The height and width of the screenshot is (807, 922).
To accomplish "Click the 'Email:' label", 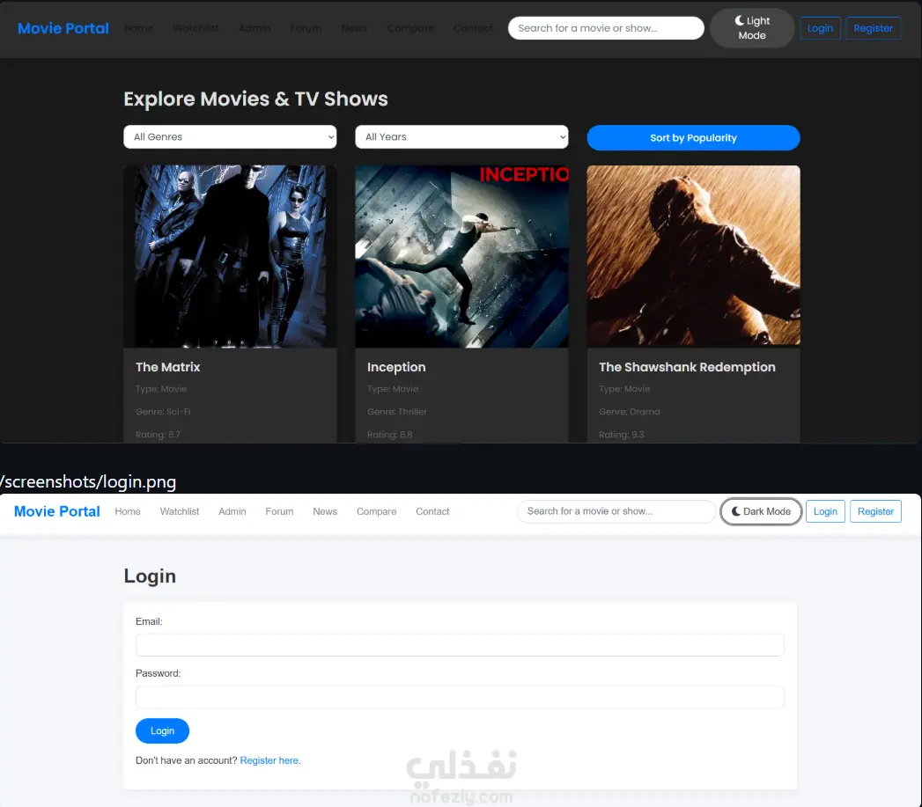I will tap(149, 621).
